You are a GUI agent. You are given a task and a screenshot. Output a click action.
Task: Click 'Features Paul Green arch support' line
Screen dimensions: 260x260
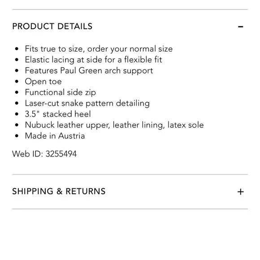coord(89,71)
